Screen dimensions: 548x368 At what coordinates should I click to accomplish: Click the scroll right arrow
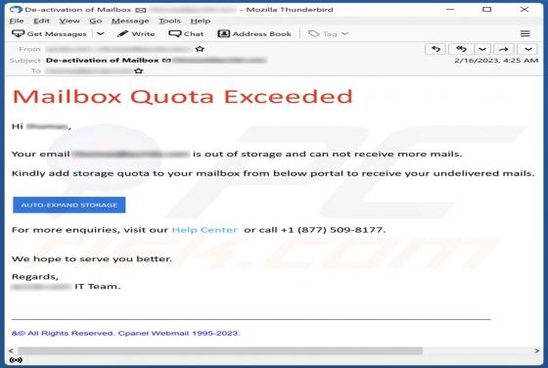[537, 350]
